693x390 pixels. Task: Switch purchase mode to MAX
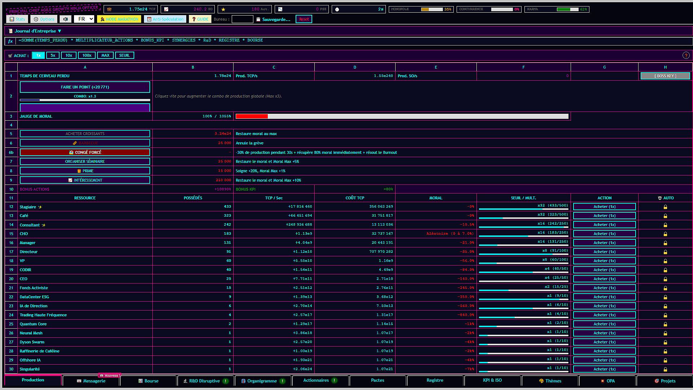[105, 55]
